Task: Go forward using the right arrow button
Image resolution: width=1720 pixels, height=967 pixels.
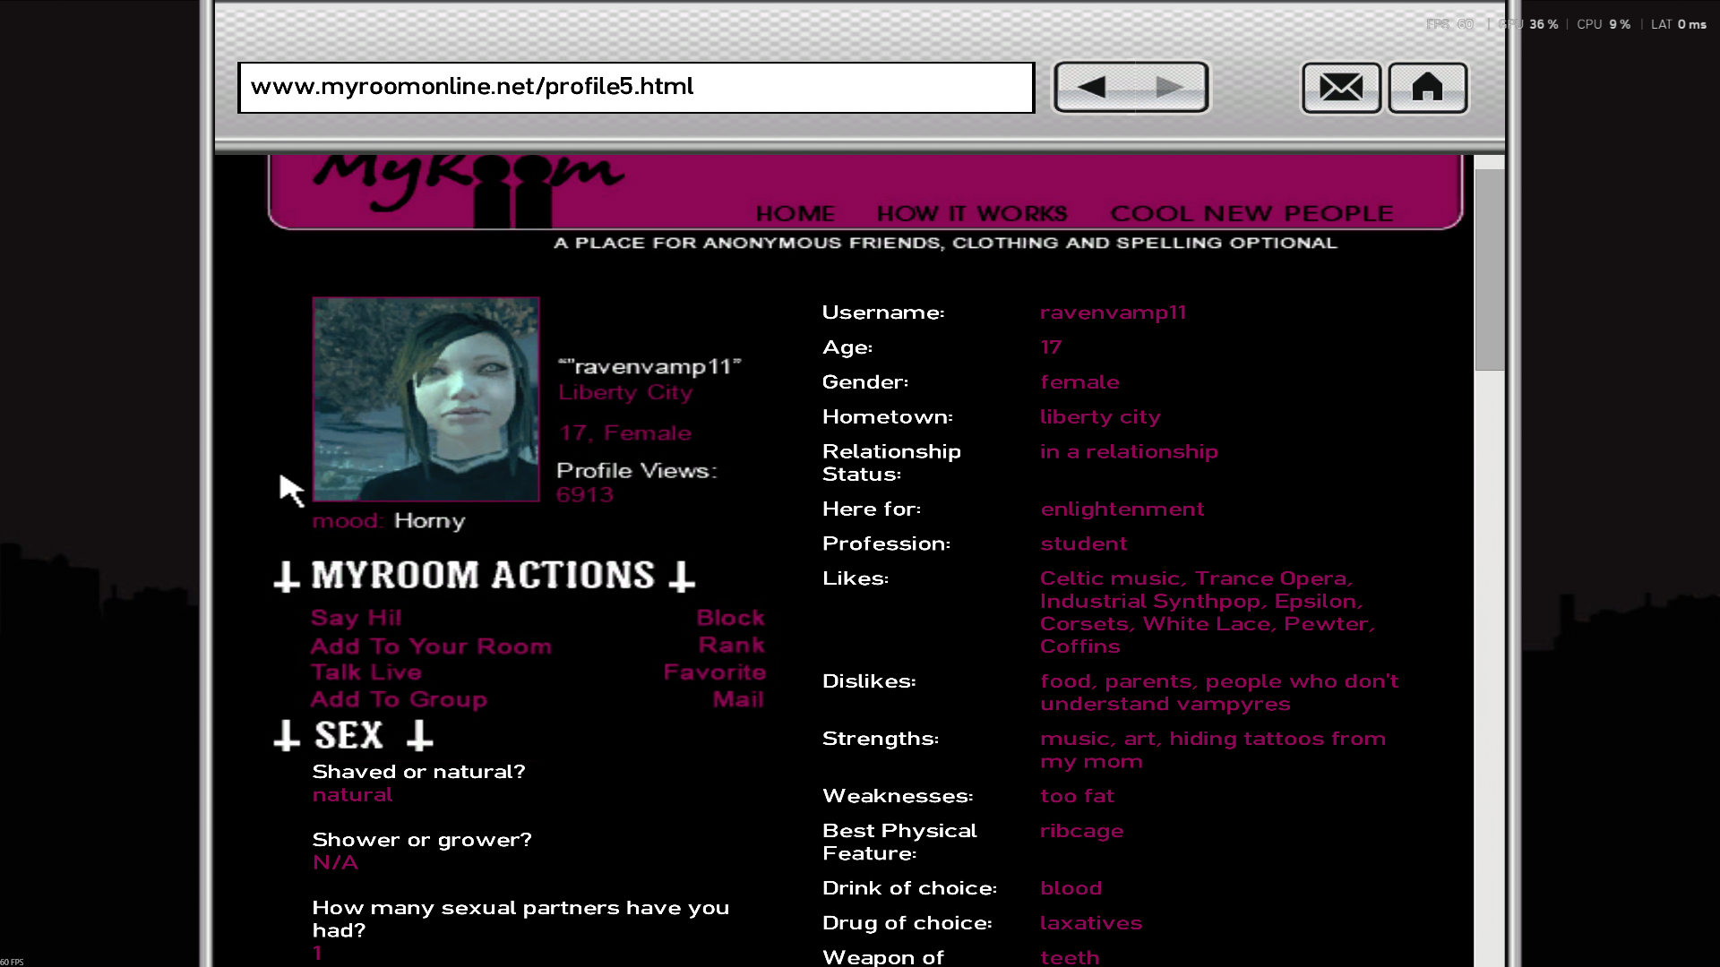Action: pyautogui.click(x=1170, y=87)
